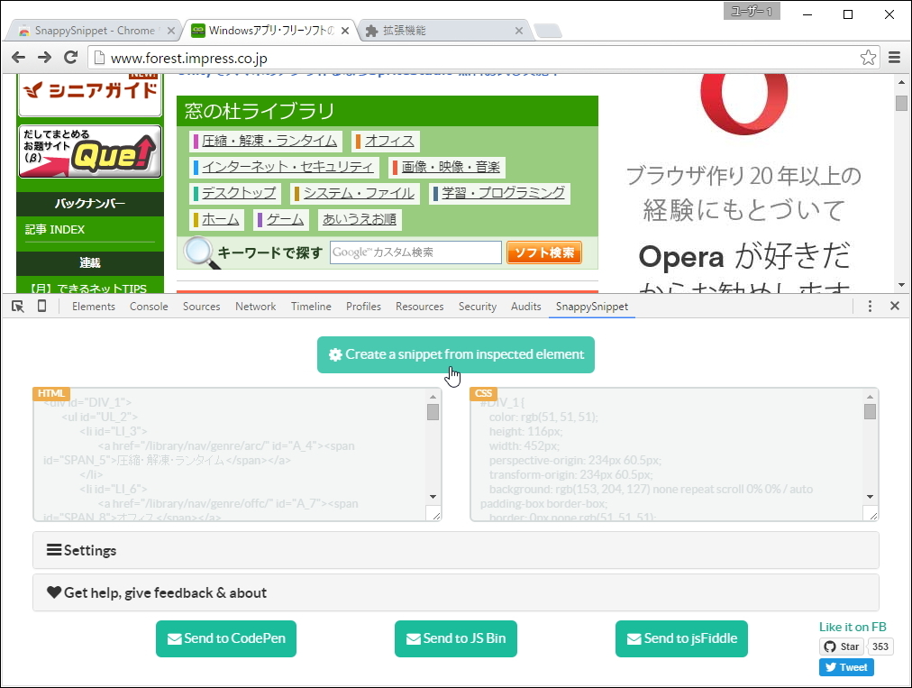Toggle the device toolbar in DevTools
The image size is (912, 688).
point(41,306)
